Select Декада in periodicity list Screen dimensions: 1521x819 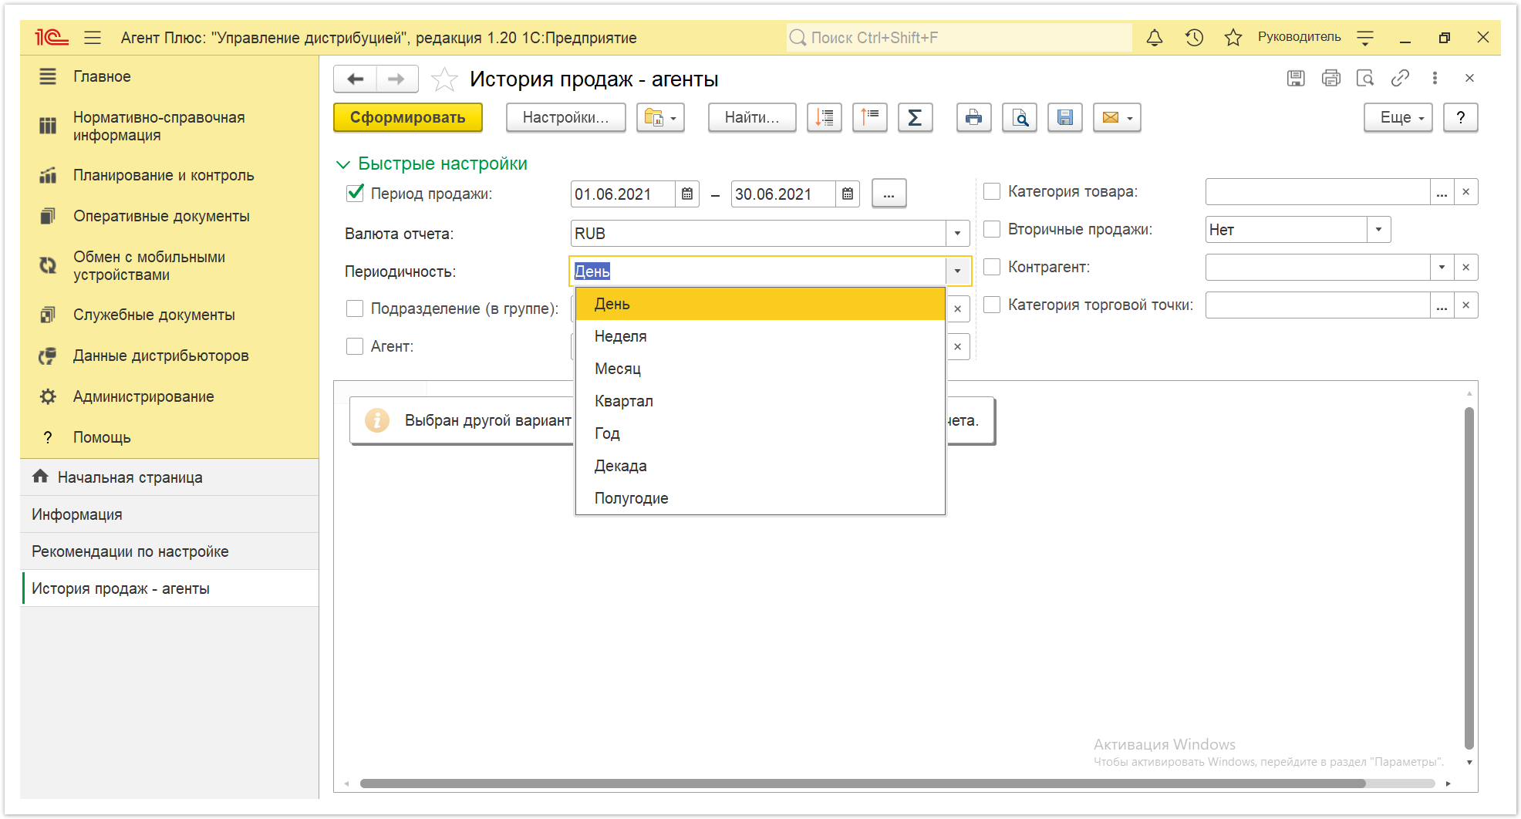point(760,466)
